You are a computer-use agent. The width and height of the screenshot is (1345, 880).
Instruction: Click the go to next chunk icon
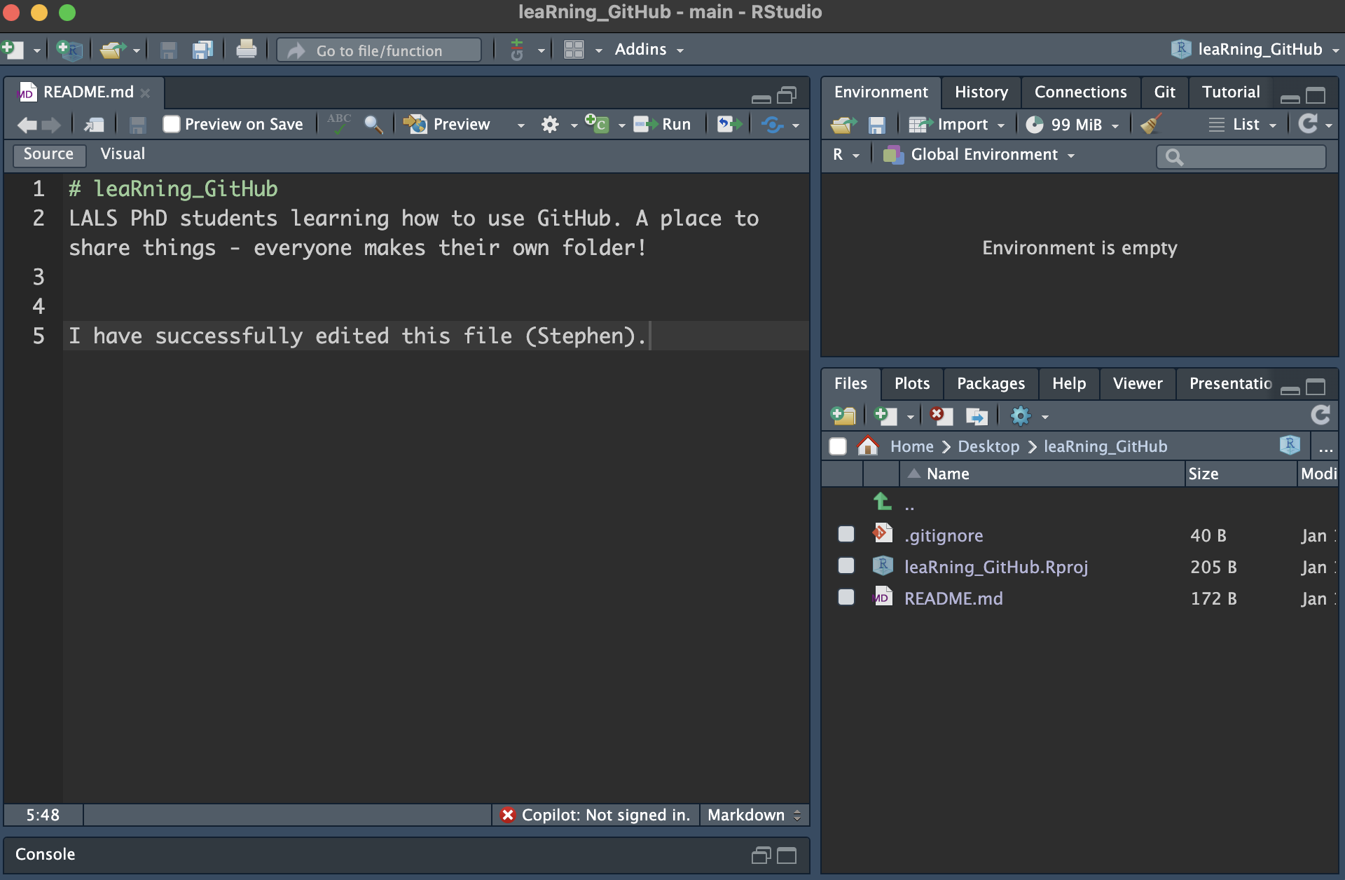coord(729,125)
